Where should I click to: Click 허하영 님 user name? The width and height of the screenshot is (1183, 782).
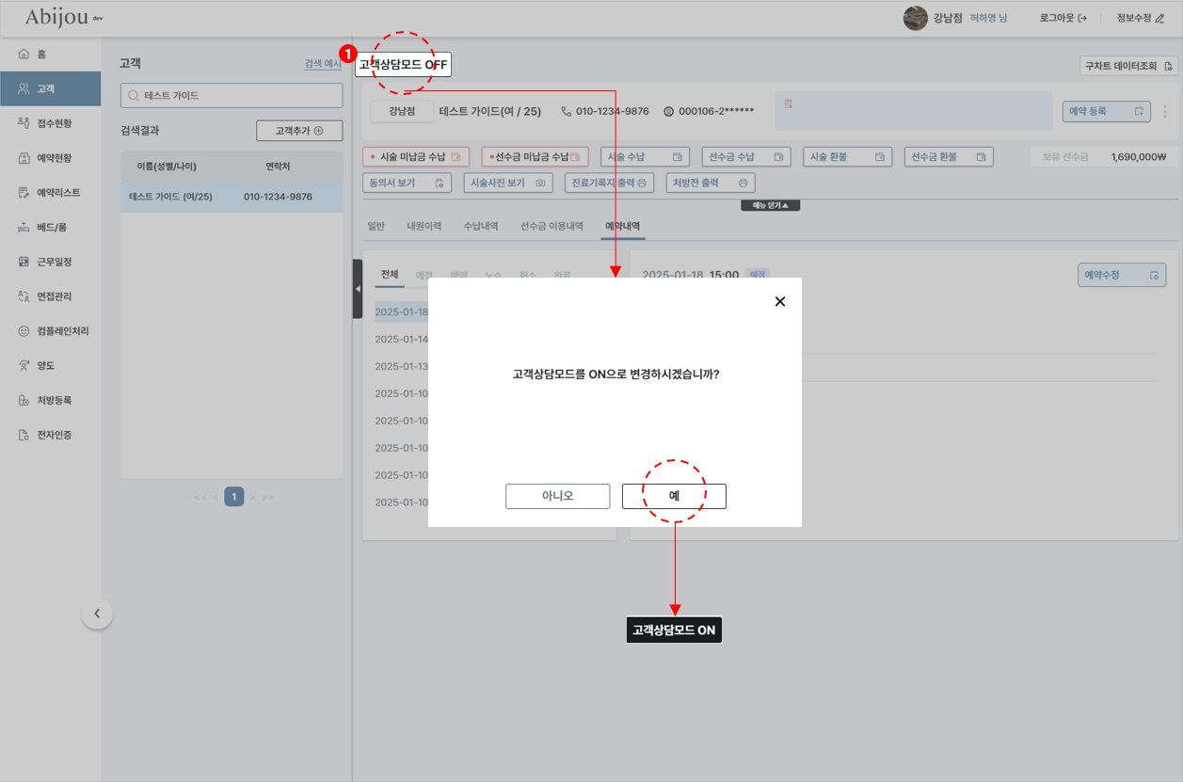tap(988, 18)
